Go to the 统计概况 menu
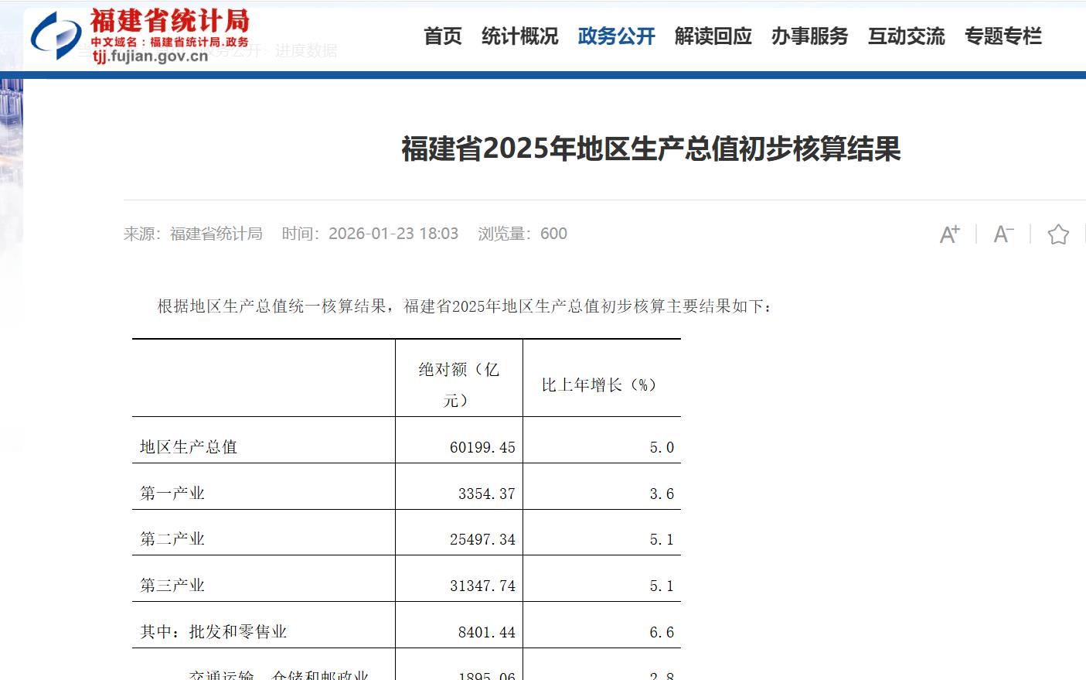This screenshot has height=680, width=1086. point(519,36)
